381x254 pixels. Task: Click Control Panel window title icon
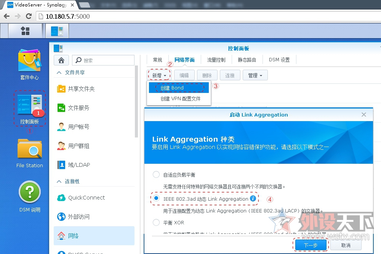pos(58,48)
